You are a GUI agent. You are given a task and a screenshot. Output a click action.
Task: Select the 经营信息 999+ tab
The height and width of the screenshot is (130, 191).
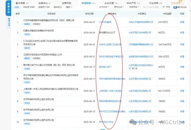tap(89, 3)
